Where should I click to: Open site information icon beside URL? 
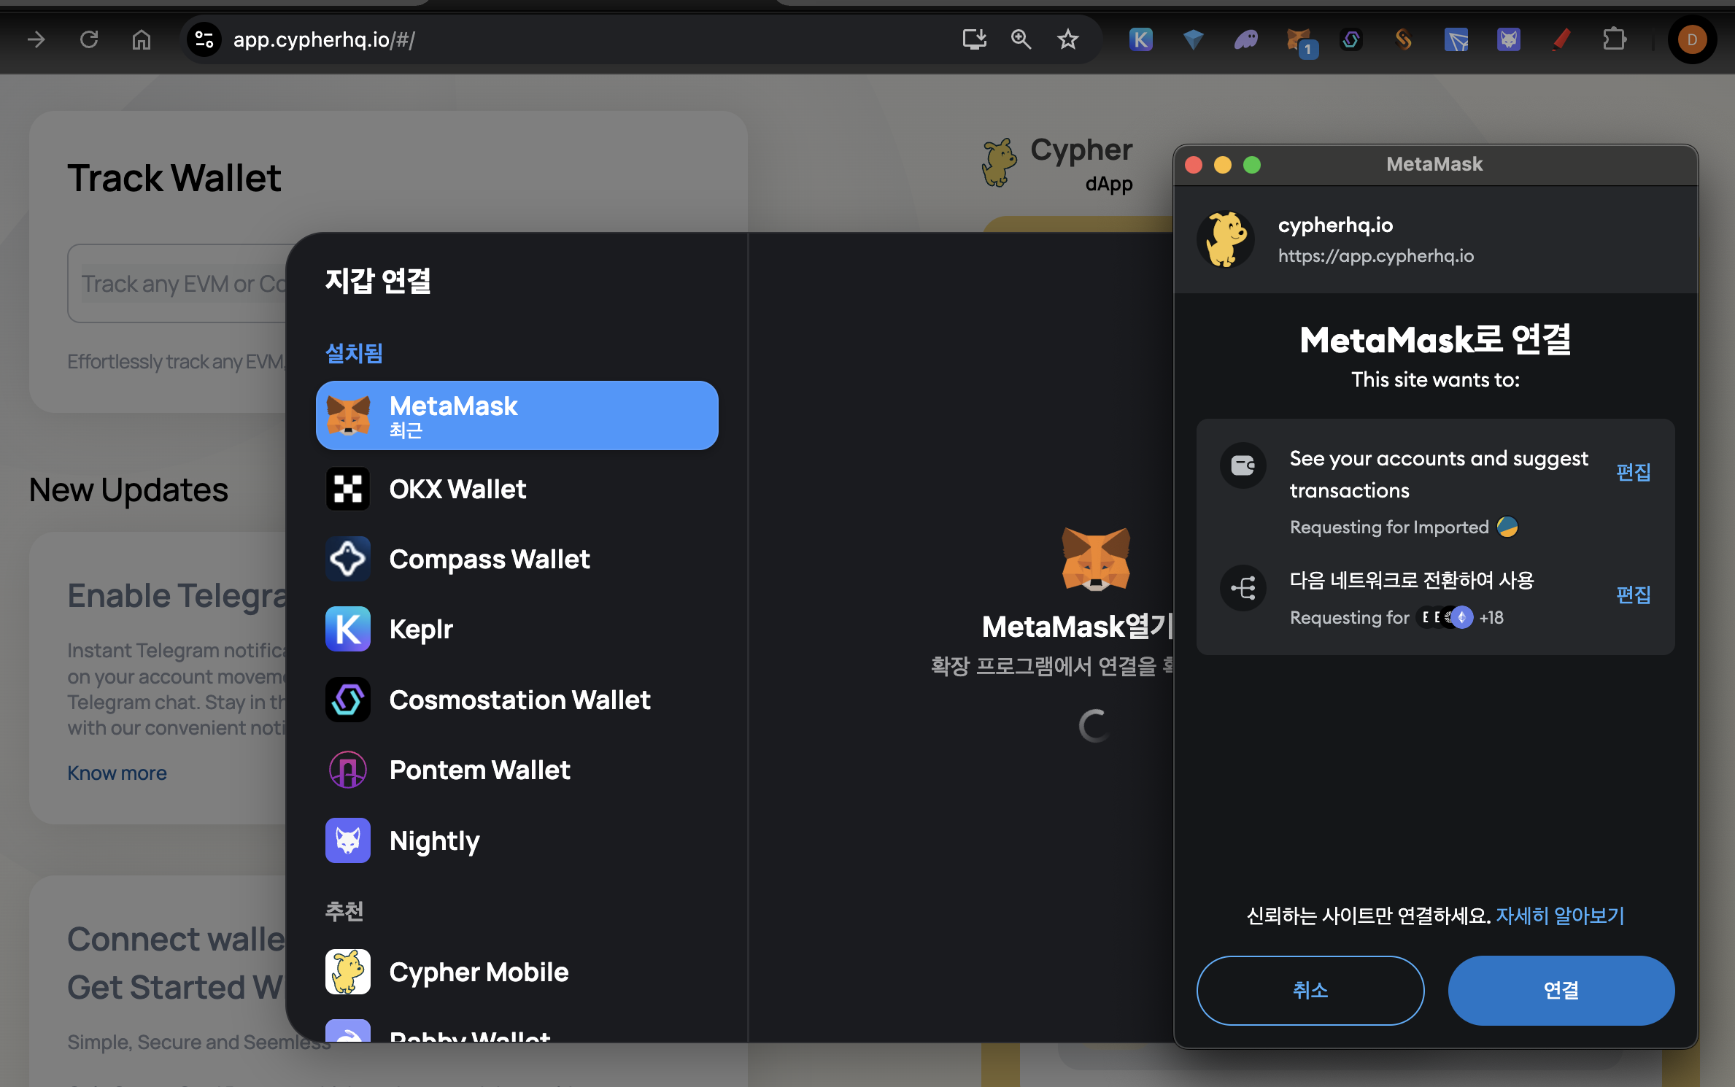point(204,39)
